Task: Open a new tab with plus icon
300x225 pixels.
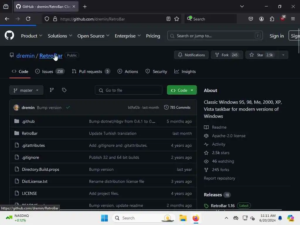Action: (x=85, y=7)
